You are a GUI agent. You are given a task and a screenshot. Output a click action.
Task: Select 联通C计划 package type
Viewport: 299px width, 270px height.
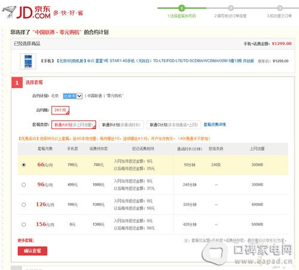tap(173, 125)
